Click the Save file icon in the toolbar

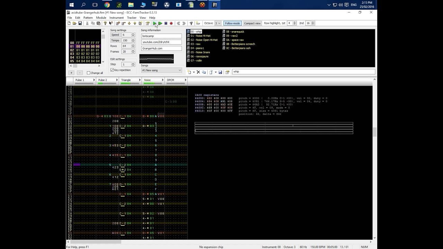coord(80,23)
